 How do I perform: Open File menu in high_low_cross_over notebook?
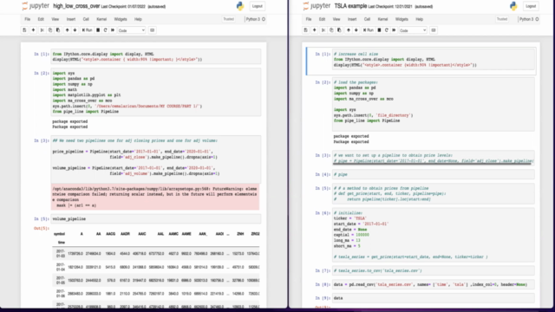pos(27,19)
